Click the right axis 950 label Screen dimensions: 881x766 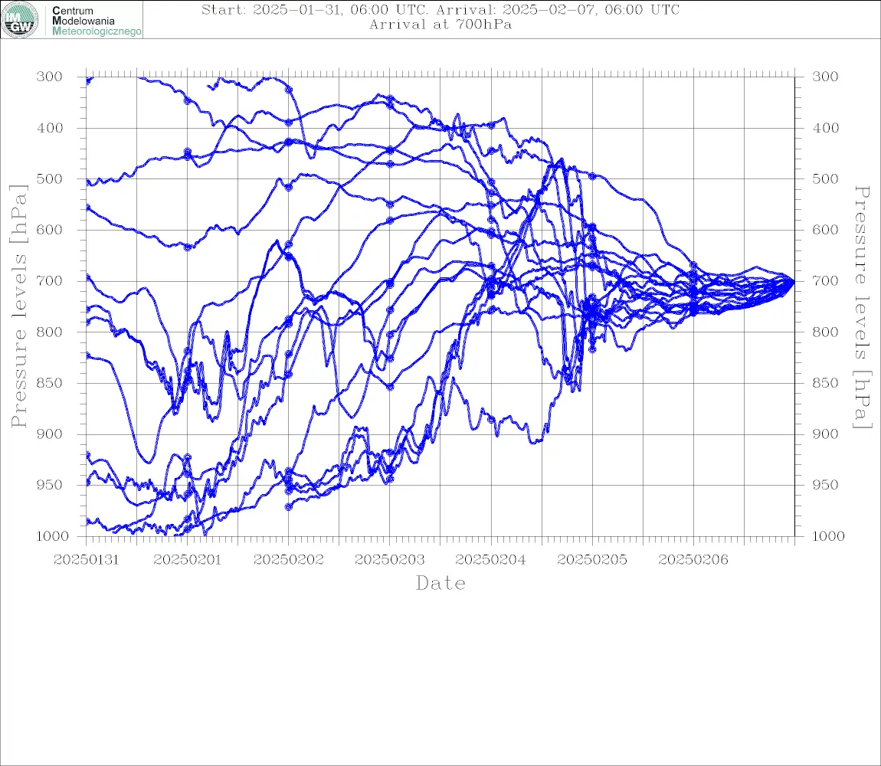[x=825, y=484]
